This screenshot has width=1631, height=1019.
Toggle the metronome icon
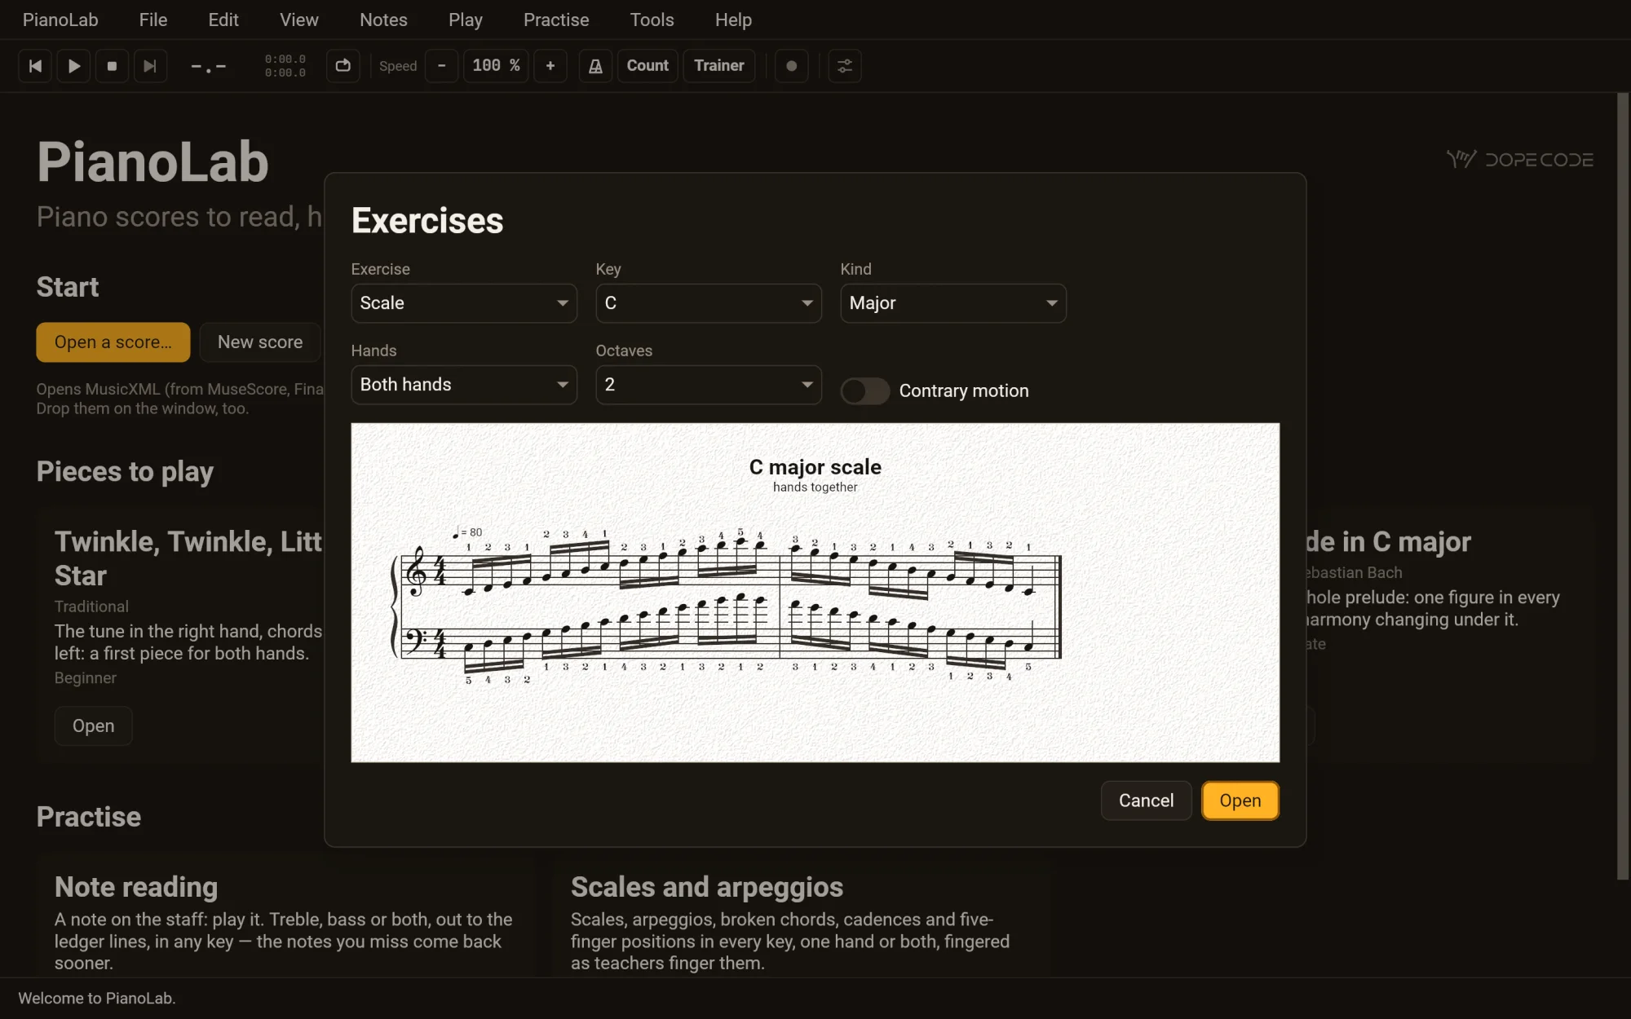pos(596,66)
